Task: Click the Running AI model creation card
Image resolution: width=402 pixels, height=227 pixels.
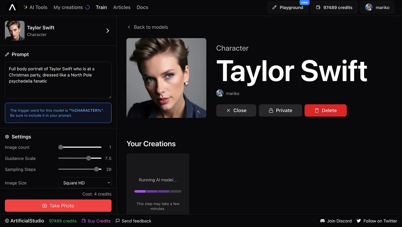Action: pyautogui.click(x=158, y=184)
